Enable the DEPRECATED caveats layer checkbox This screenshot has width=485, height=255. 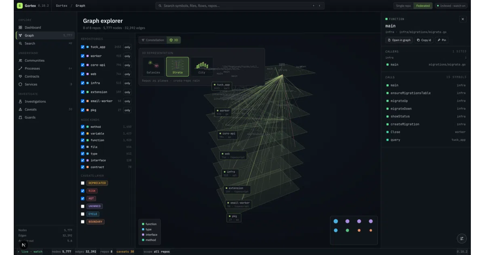[x=83, y=183]
